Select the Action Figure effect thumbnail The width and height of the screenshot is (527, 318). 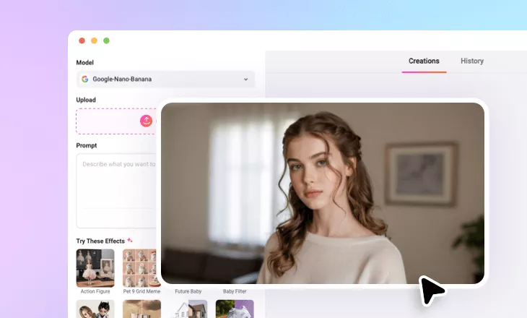(95, 268)
